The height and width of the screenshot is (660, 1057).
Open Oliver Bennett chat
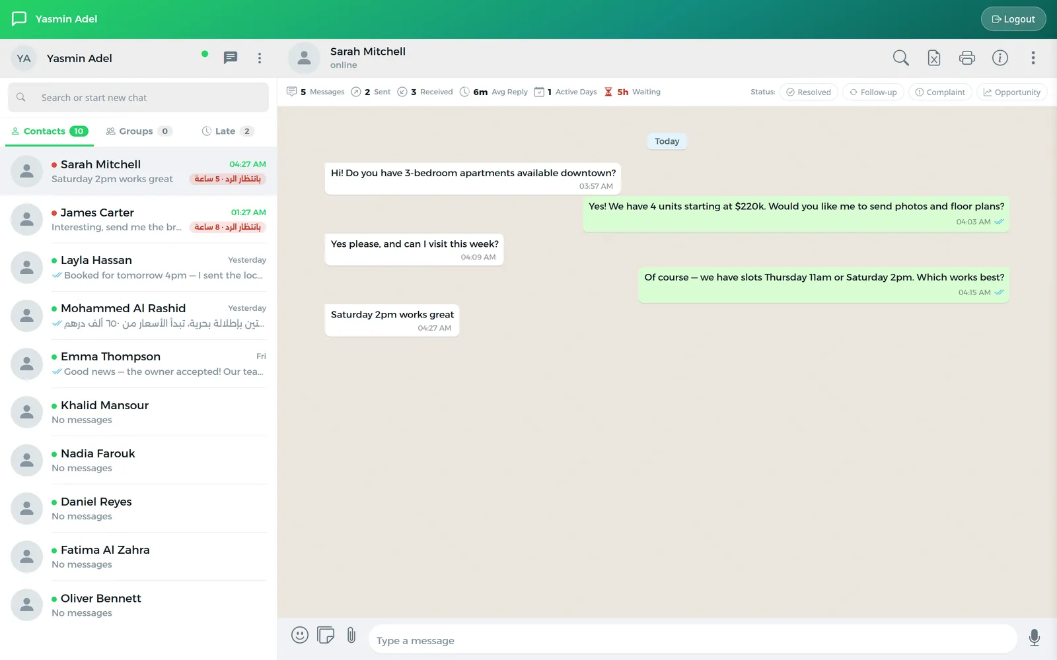[x=138, y=605]
